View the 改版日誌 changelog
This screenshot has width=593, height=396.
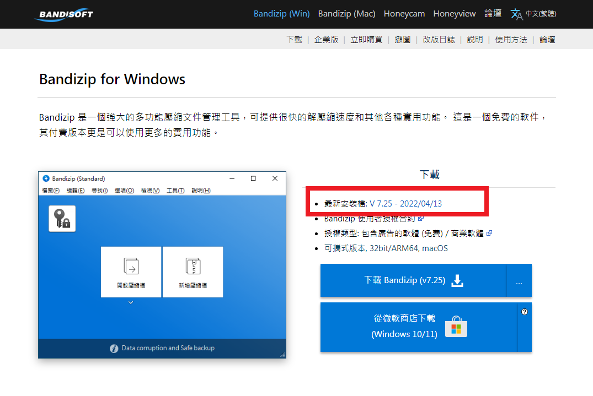[439, 40]
